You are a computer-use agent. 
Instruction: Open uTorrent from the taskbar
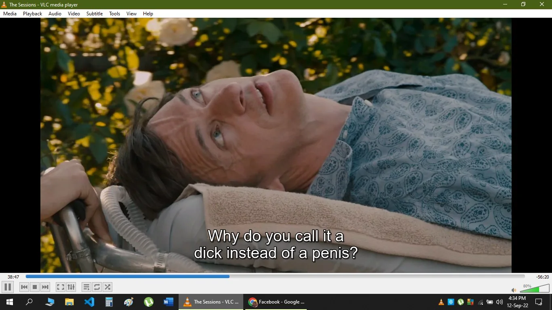point(149,302)
